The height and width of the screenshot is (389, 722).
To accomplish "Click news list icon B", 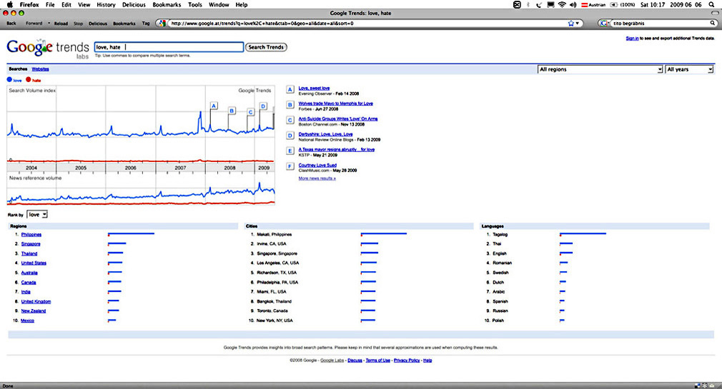I will (290, 105).
